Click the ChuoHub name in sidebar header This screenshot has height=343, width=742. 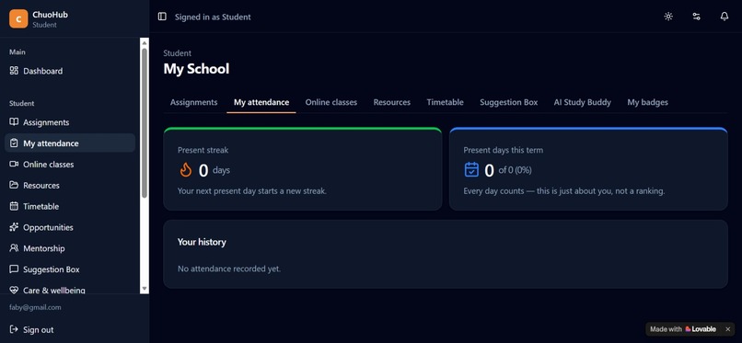(x=50, y=15)
